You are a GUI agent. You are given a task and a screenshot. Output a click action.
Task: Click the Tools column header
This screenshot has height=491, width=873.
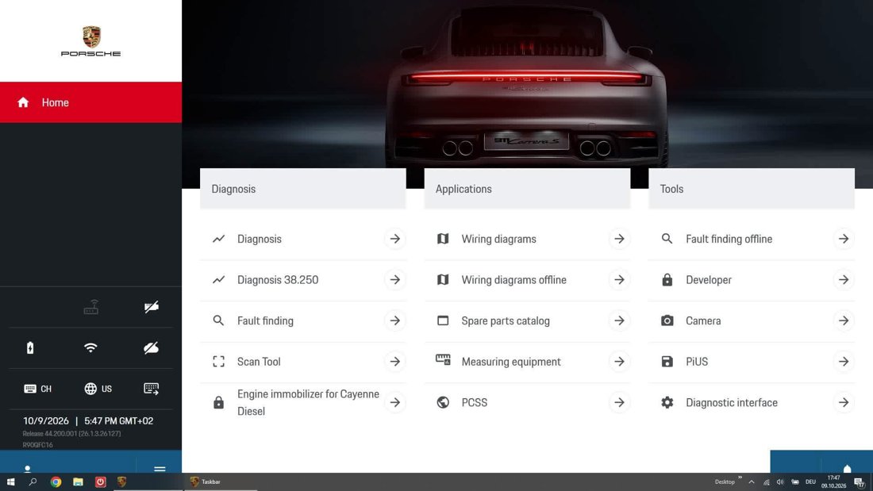pos(752,189)
